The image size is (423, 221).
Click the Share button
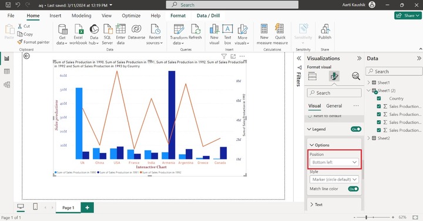pos(408,15)
